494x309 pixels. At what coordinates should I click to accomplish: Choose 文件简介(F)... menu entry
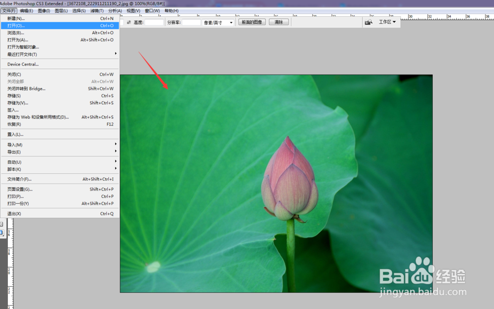[60, 179]
